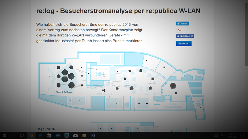Open Task View from the taskbar

(x=22, y=135)
